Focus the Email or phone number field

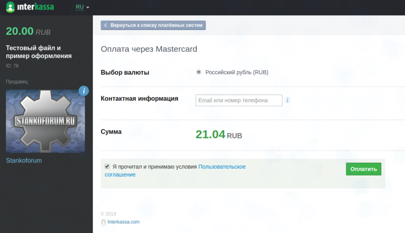(238, 100)
